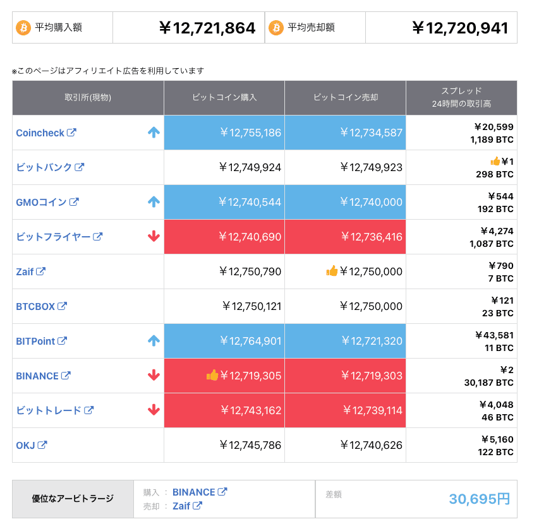Visit the GMOコイン exchange link
The height and width of the screenshot is (524, 539).
click(47, 202)
